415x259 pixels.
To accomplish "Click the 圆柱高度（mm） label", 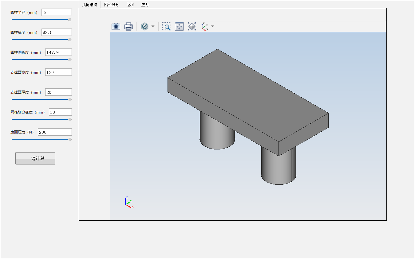I will point(24,33).
